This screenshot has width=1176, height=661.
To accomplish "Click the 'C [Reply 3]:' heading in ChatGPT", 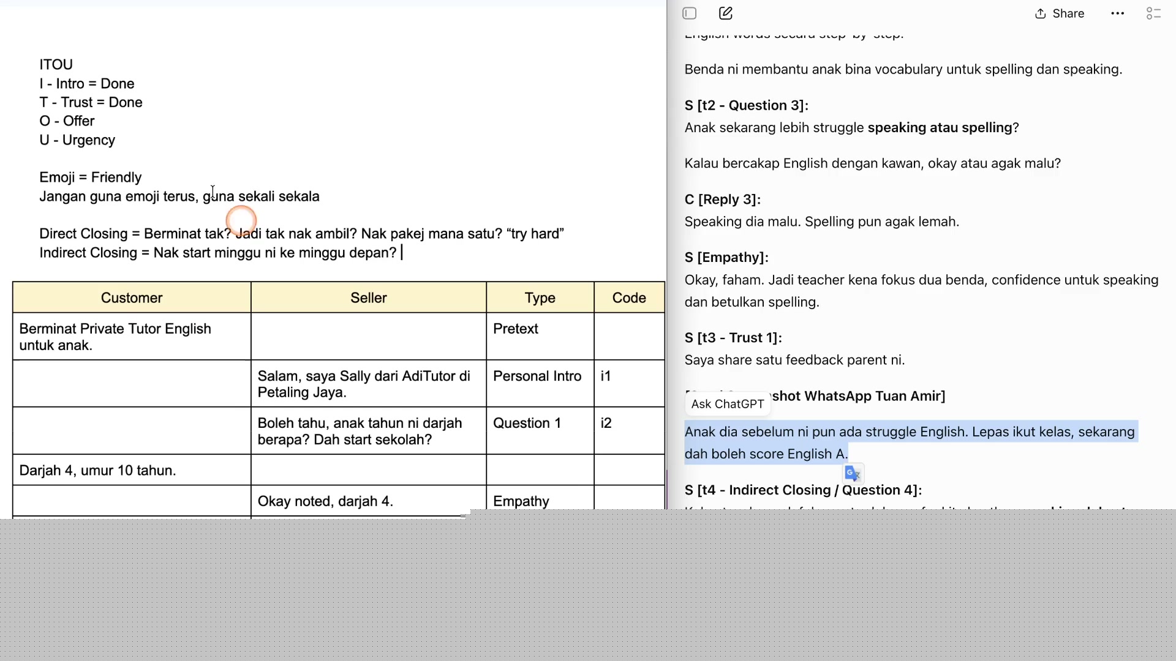I will coord(723,200).
